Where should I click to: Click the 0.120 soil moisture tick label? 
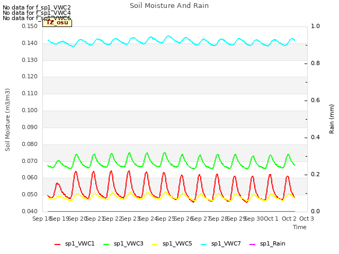(30, 76)
